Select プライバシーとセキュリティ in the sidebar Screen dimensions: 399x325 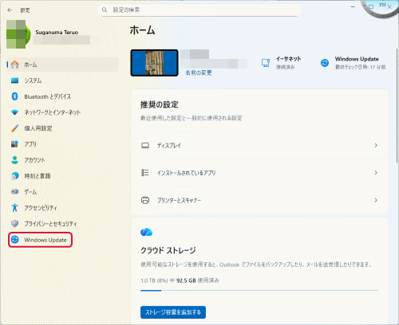tap(62, 224)
